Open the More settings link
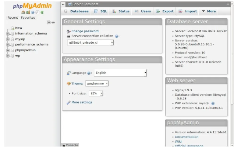 [82, 102]
